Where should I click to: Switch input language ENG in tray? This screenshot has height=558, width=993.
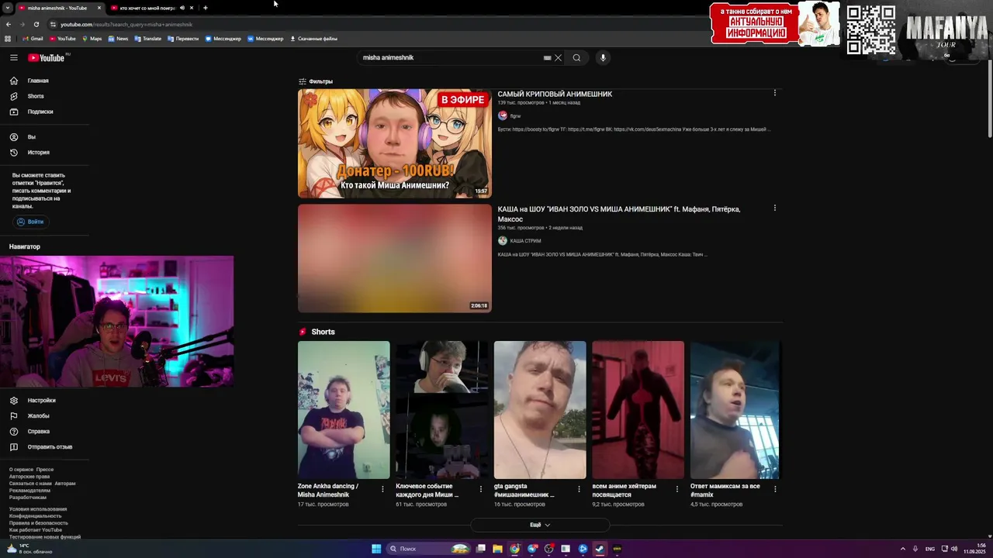[930, 549]
